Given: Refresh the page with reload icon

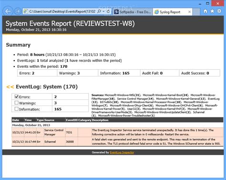Looking at the screenshot, I should 108,11.
